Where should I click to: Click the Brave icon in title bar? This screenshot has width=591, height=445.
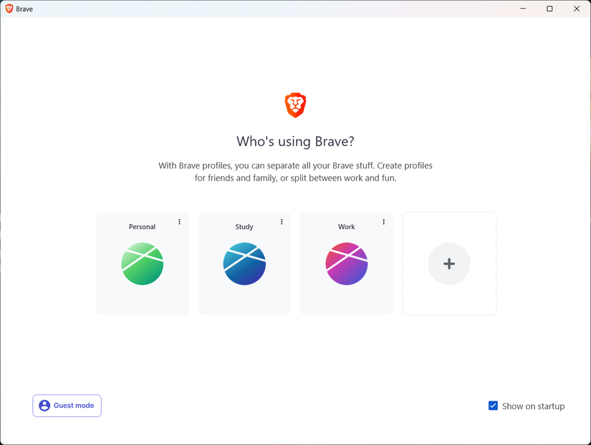click(9, 9)
